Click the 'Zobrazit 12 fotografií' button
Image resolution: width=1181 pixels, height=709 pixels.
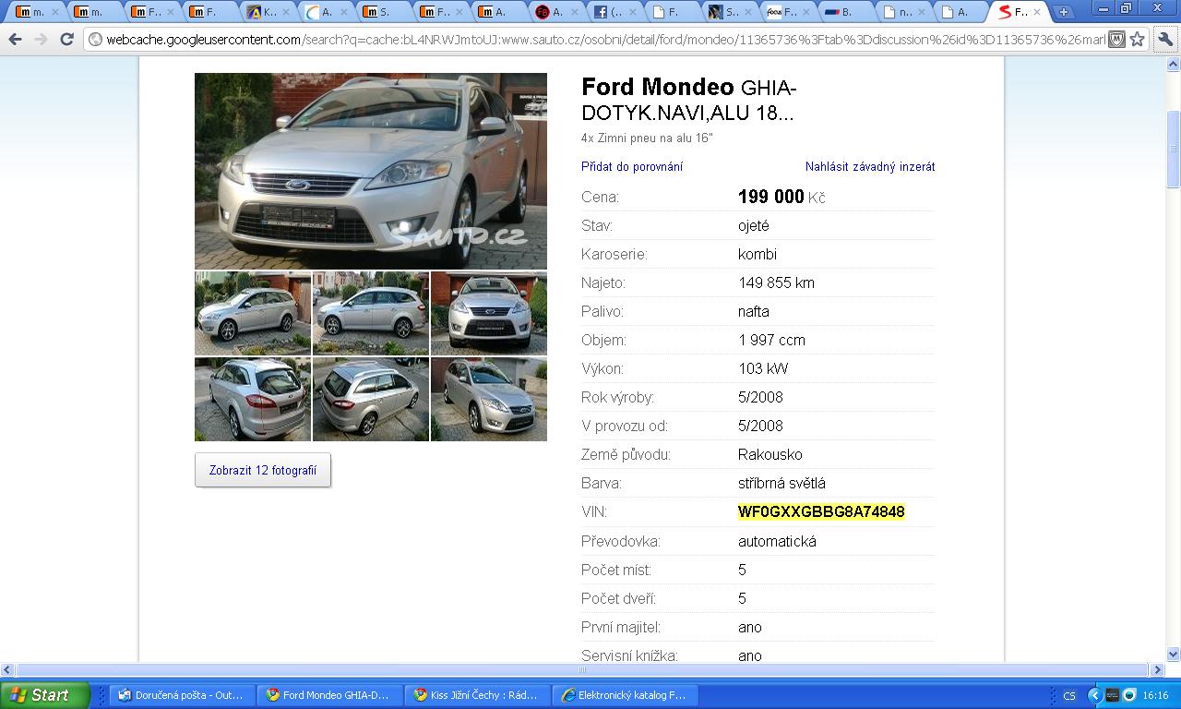tap(263, 470)
